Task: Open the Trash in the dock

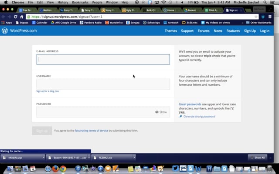Action: pos(269,168)
